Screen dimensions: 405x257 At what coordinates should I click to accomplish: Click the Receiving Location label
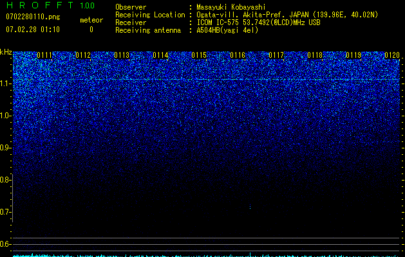click(150, 15)
